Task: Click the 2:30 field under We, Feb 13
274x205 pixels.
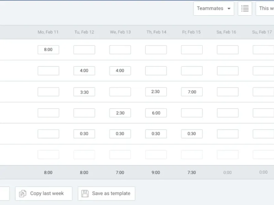Action: pos(120,113)
